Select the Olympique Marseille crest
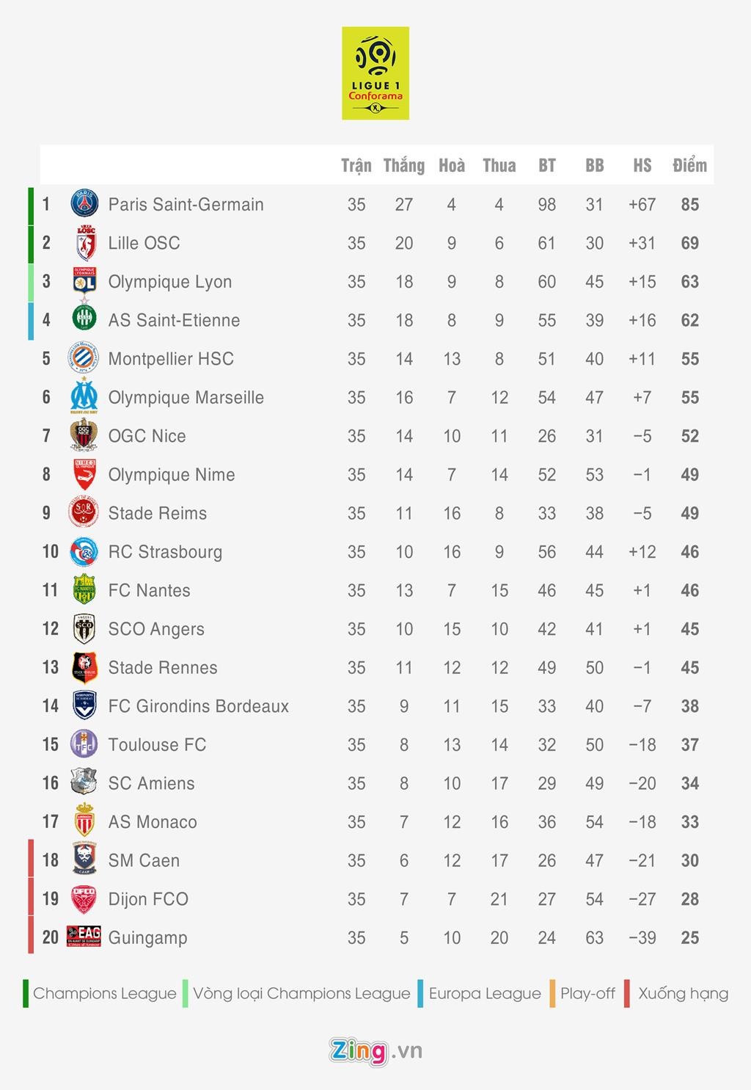Viewport: 751px width, 1090px height. pyautogui.click(x=84, y=397)
